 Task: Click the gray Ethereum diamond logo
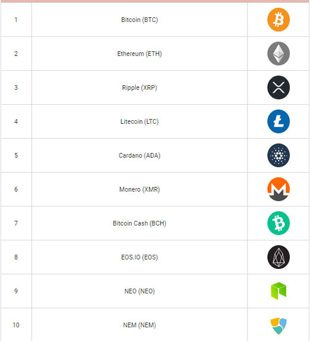click(278, 54)
